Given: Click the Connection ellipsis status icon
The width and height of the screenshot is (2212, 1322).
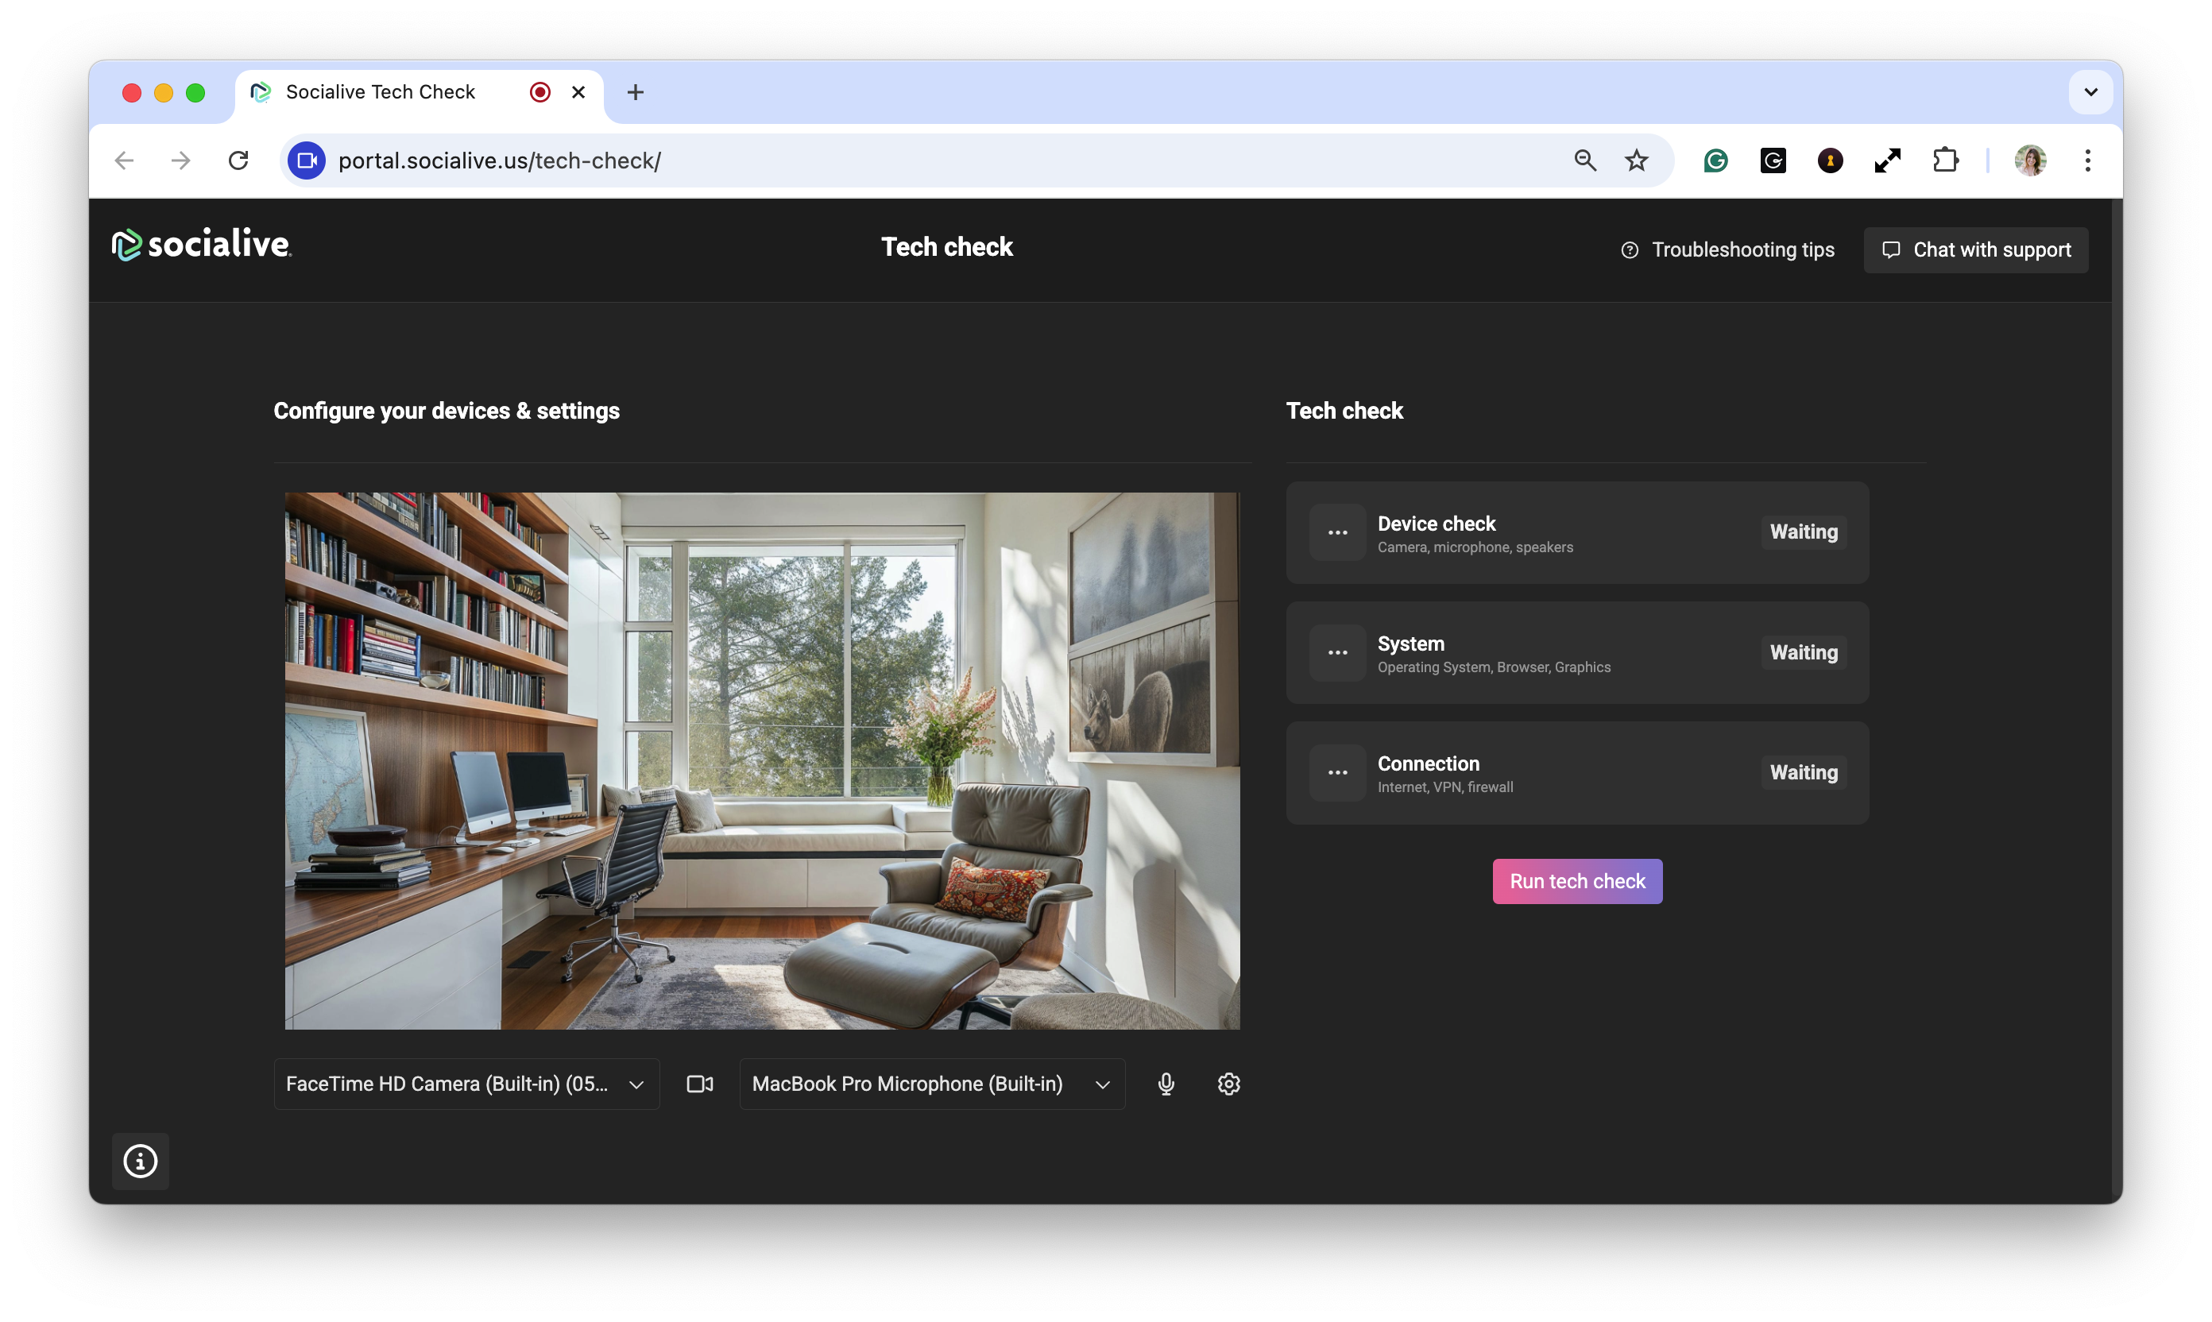Looking at the screenshot, I should click(x=1337, y=772).
